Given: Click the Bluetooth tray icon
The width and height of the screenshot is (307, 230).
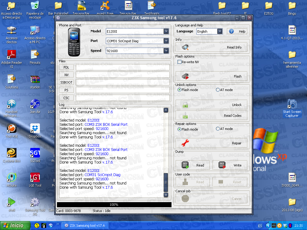Looking at the screenshot, I should click(x=290, y=226).
